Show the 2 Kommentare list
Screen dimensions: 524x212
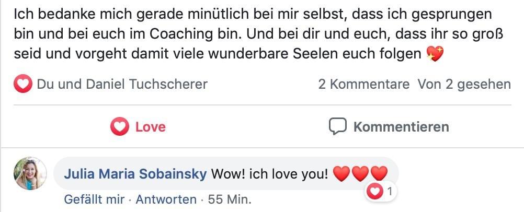363,84
